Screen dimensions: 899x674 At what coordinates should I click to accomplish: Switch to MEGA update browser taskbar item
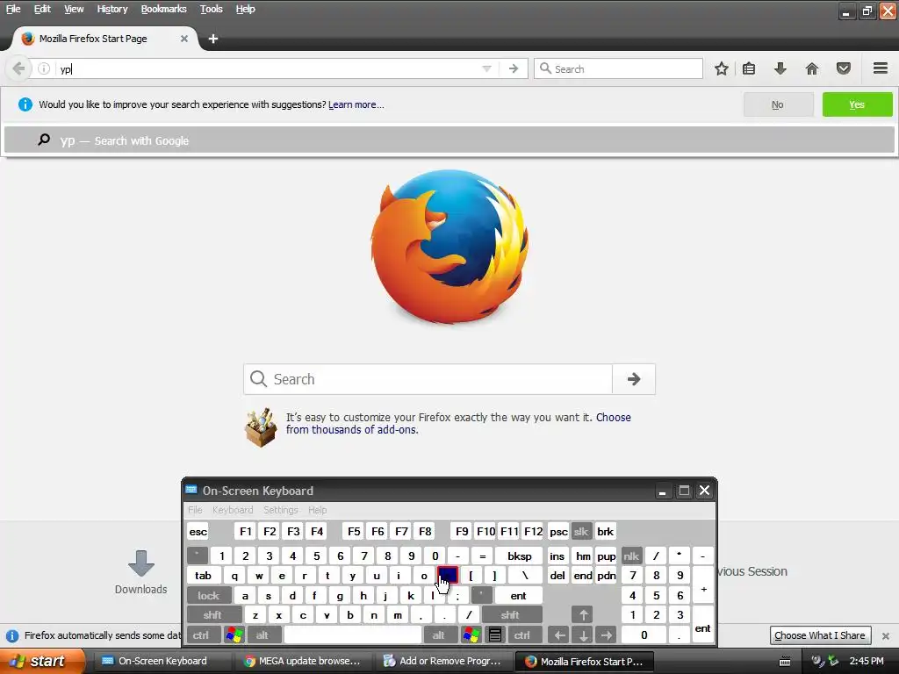tap(303, 662)
